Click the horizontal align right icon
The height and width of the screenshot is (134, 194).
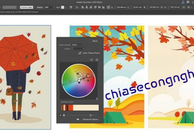pyautogui.click(x=91, y=7)
